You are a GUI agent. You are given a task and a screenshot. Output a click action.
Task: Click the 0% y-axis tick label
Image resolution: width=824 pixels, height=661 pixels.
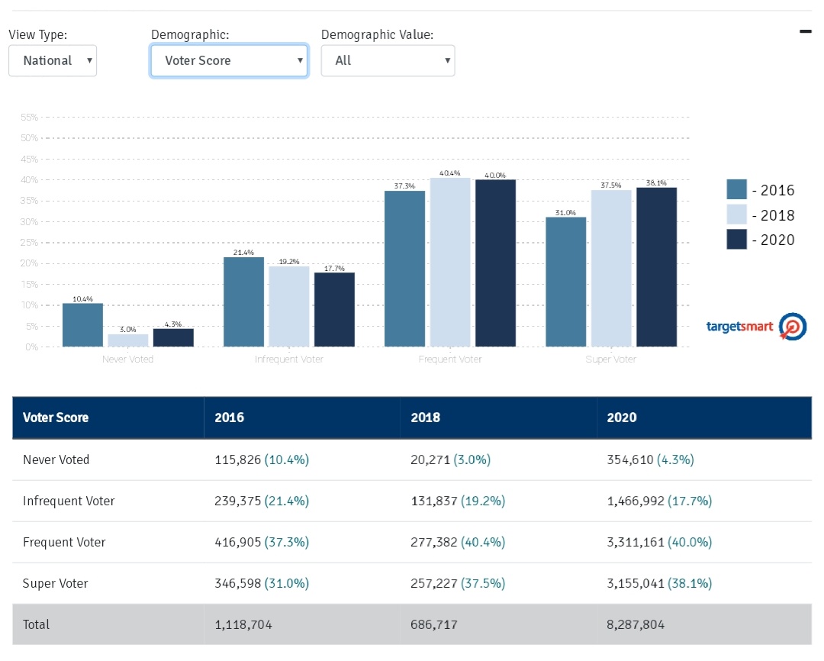tap(31, 347)
